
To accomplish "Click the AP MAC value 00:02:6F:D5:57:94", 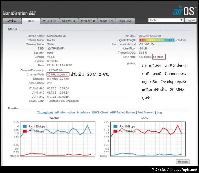I will [150, 36].
